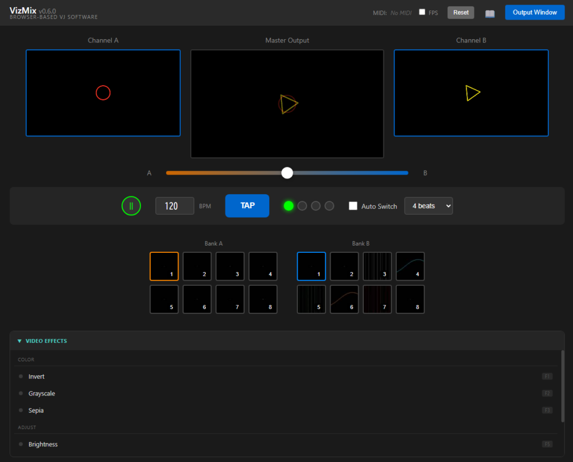This screenshot has height=462, width=573.
Task: Click the A/B crossfader slider handle
Action: (287, 173)
